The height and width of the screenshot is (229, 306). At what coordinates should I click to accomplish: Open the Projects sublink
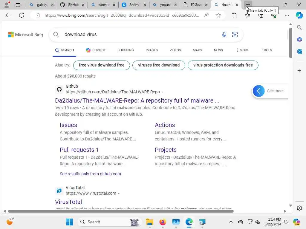[166, 150]
